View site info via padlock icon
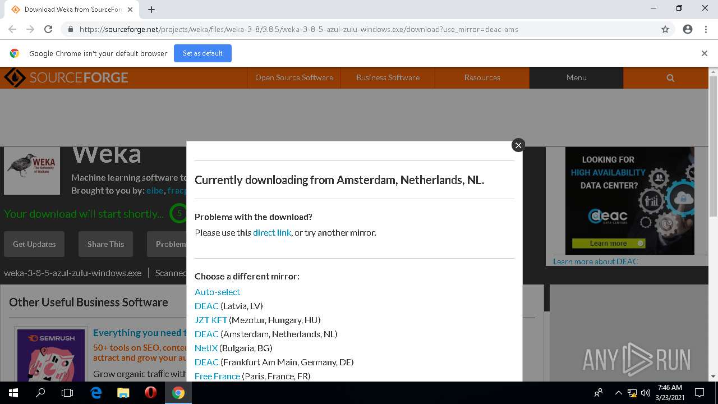Image resolution: width=718 pixels, height=404 pixels. (70, 29)
